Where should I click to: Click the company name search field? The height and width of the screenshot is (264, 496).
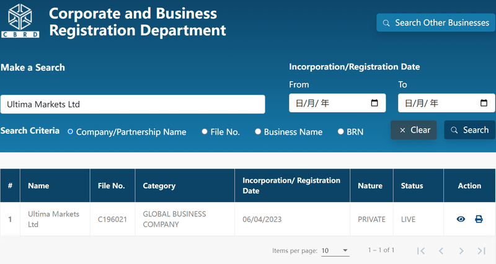[x=133, y=104]
